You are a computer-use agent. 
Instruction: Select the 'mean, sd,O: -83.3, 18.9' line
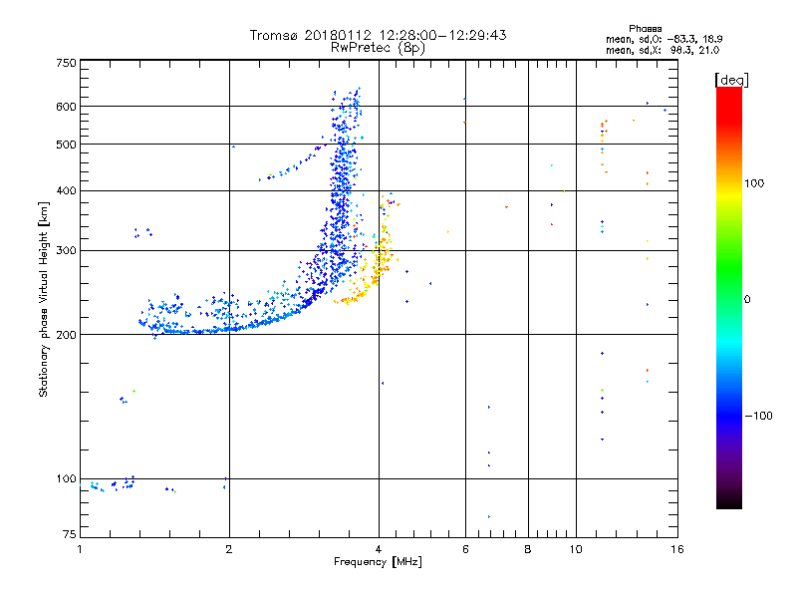click(x=664, y=39)
